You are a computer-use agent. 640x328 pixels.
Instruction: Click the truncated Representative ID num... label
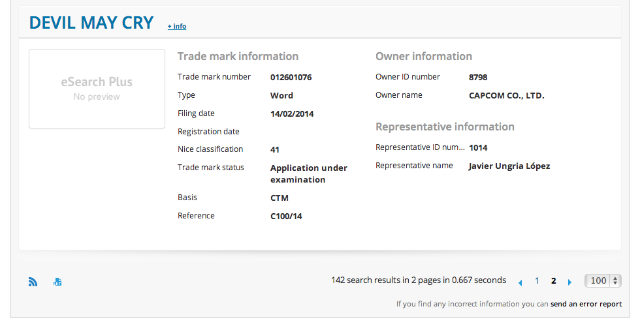[420, 147]
